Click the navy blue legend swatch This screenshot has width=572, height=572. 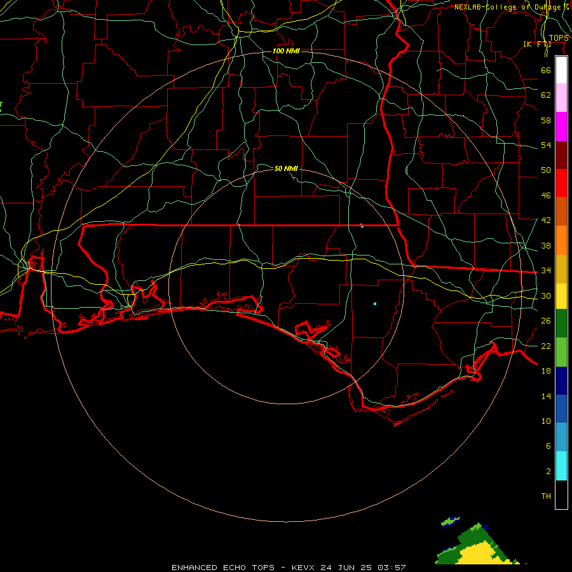(x=561, y=381)
